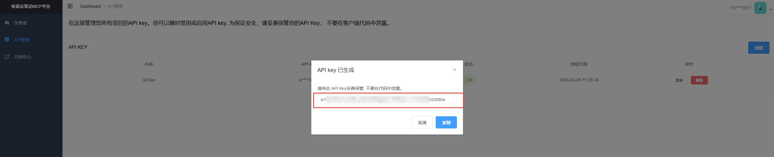The height and width of the screenshot is (157, 774).
Task: Select the QClaw name cell
Action: (x=149, y=80)
